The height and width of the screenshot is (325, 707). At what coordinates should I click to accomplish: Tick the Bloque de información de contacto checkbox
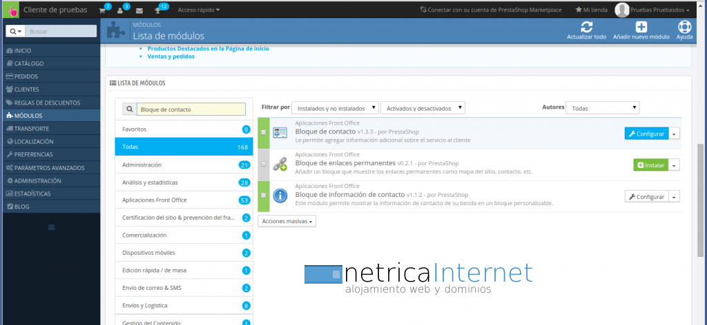tap(263, 195)
